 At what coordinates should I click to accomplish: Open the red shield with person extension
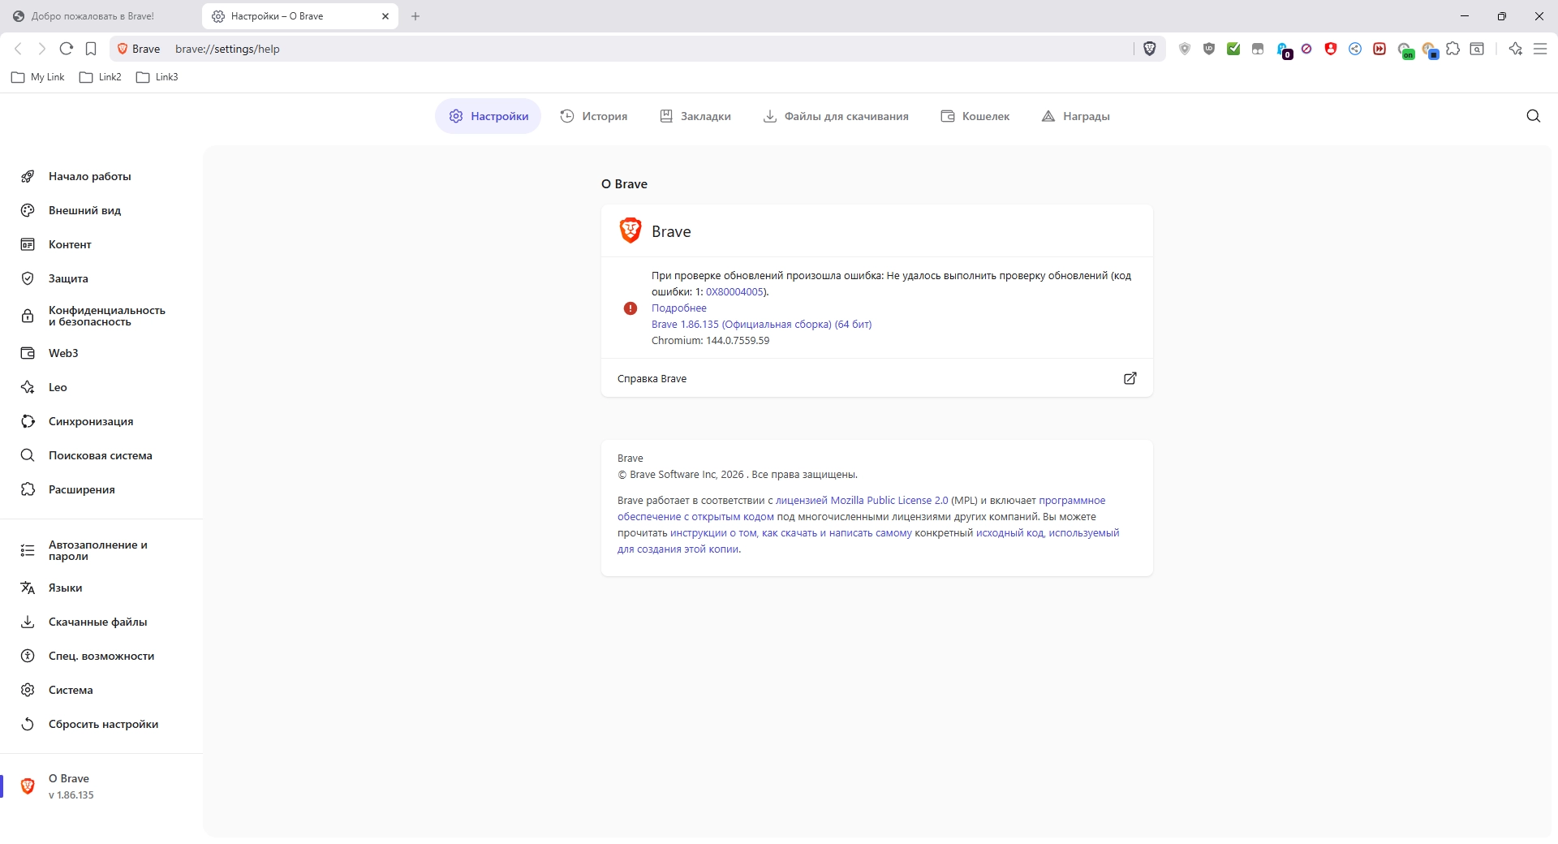[x=1331, y=49]
